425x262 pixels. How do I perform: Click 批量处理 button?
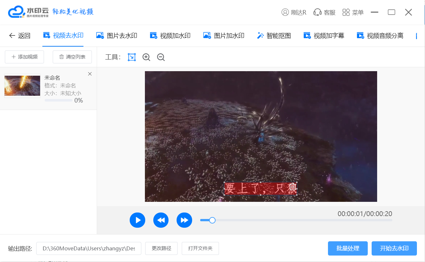[348, 248]
